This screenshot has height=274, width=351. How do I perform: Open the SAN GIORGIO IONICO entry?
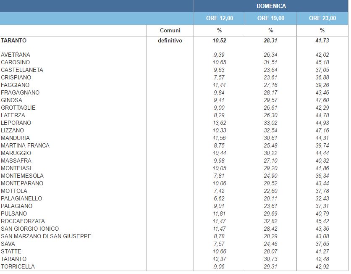click(30, 229)
